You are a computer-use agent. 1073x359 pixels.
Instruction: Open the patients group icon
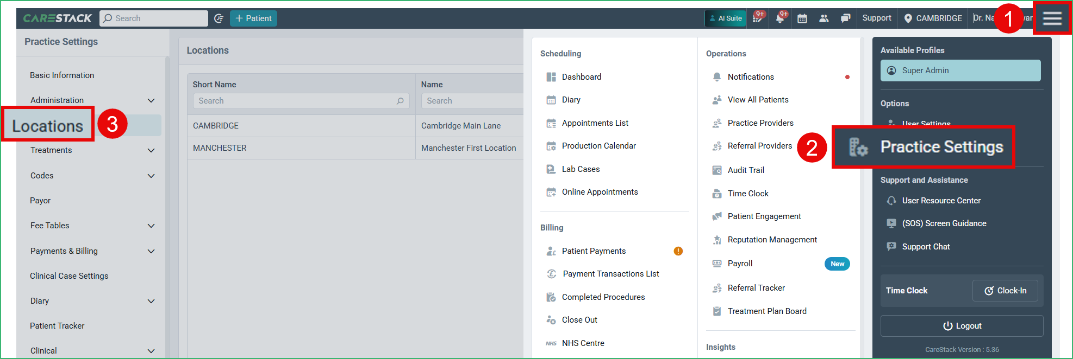(824, 18)
